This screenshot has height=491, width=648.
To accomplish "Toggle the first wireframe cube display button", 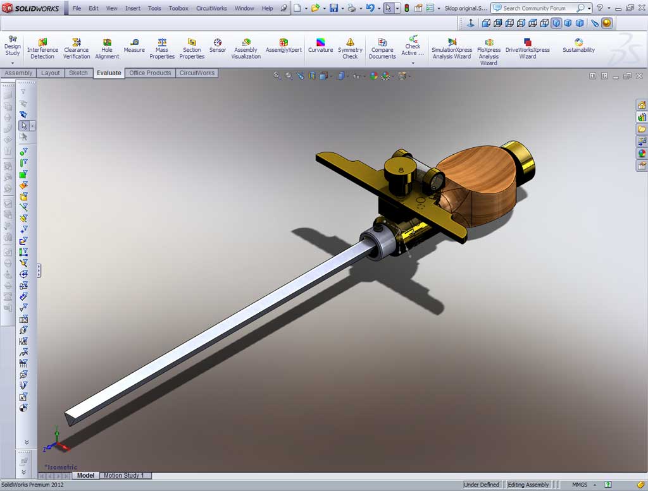I will tap(486, 23).
